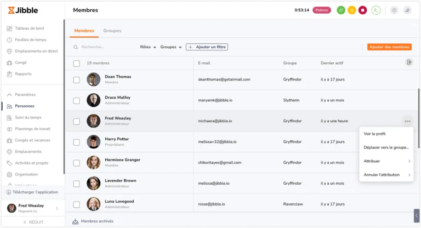
Task: Open Activités et projets settings
Action: pyautogui.click(x=31, y=163)
